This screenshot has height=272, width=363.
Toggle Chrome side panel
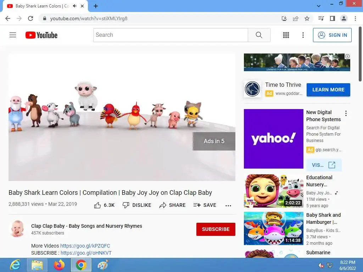click(x=333, y=18)
